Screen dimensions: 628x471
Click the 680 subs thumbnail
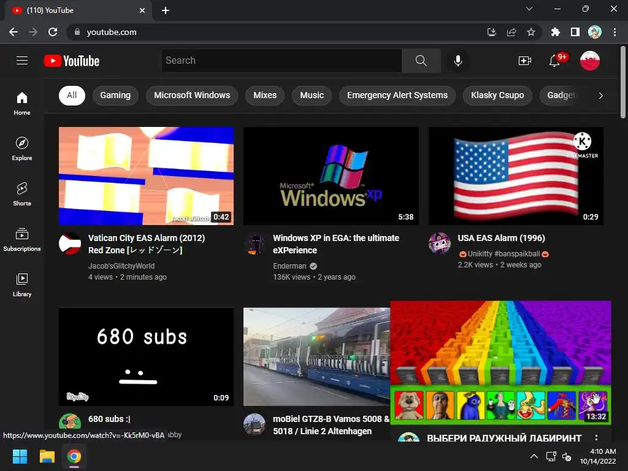pos(146,357)
